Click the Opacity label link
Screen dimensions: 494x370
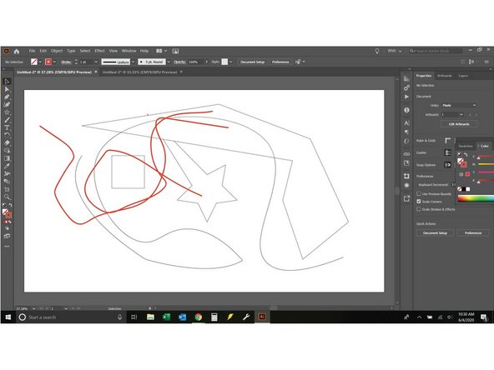179,62
